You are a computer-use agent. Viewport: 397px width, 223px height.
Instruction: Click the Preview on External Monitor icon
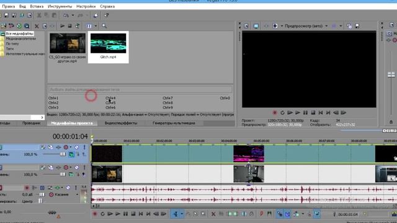pyautogui.click(x=256, y=26)
